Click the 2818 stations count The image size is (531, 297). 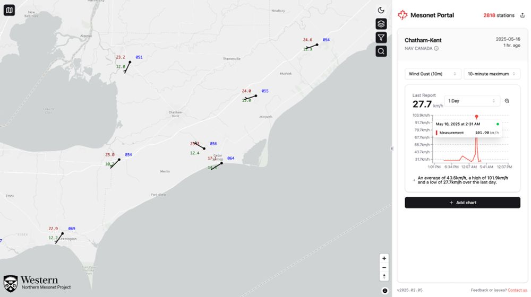click(499, 15)
